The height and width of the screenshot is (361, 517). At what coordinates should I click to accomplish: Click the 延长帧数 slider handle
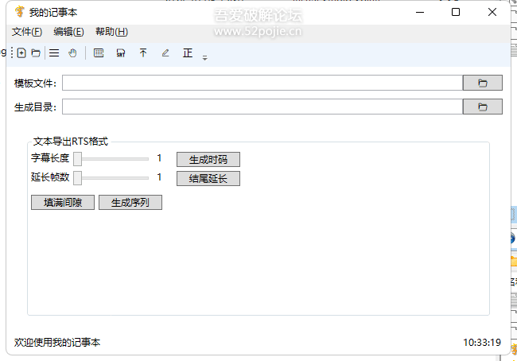click(x=77, y=178)
